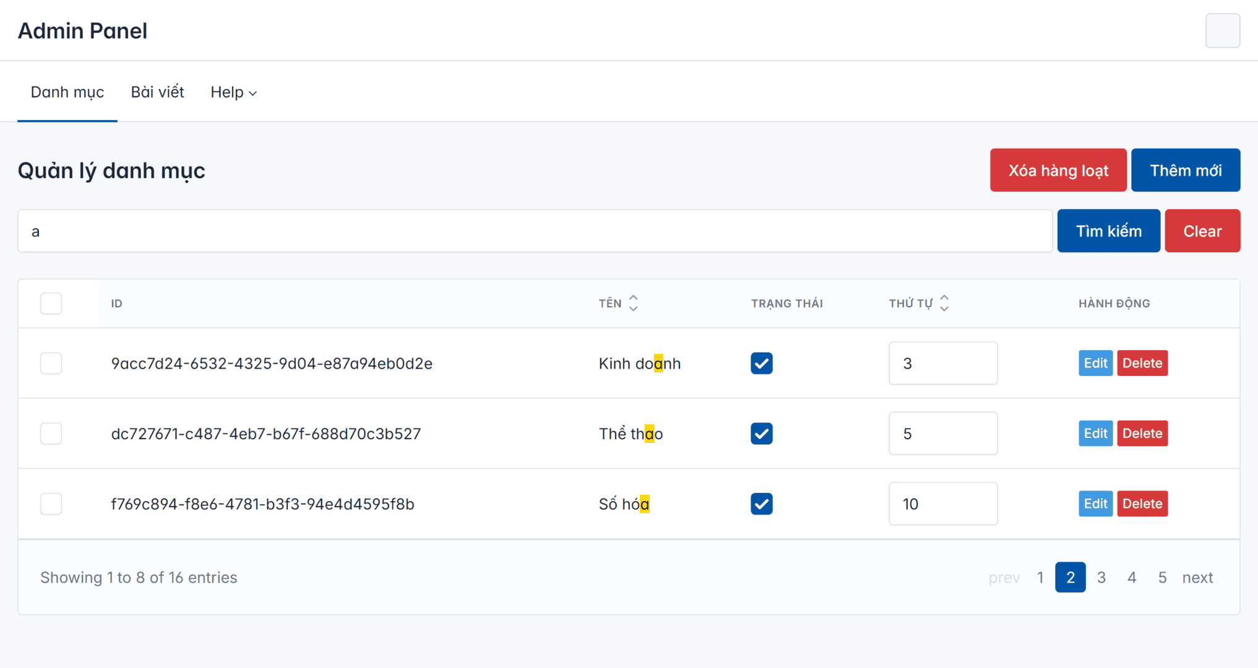This screenshot has height=668, width=1258.
Task: Uncheck the Thể thao status checkbox
Action: click(761, 434)
